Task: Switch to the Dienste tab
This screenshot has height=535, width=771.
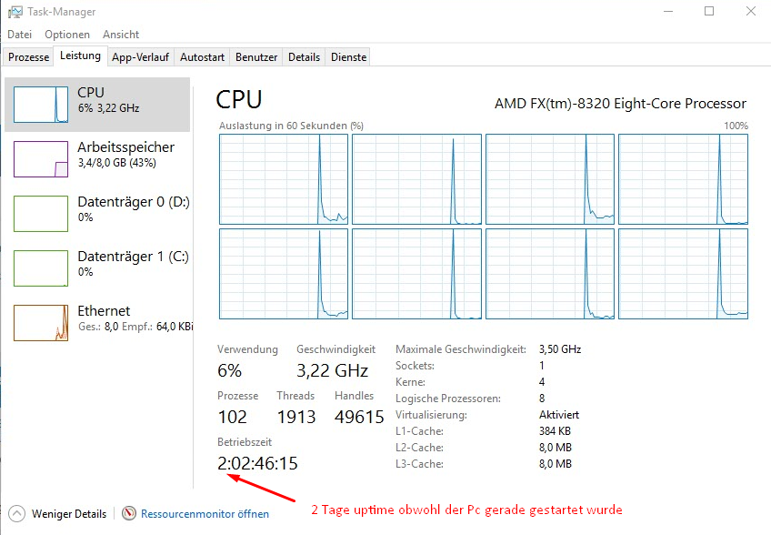Action: (348, 57)
